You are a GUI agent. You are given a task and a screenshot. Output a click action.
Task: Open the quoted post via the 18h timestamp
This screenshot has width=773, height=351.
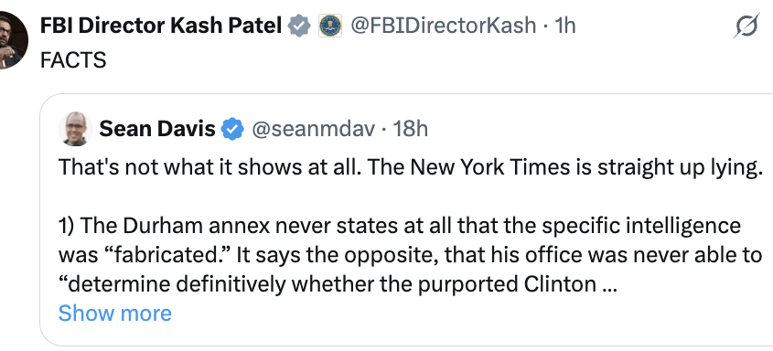(410, 129)
